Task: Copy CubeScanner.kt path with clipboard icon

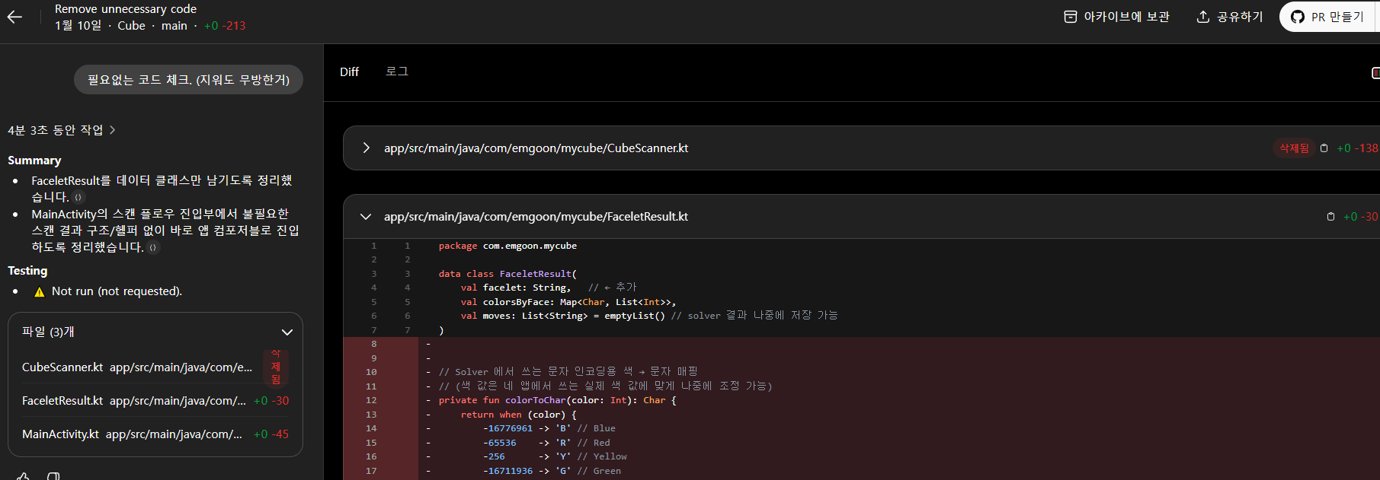Action: pos(1324,148)
